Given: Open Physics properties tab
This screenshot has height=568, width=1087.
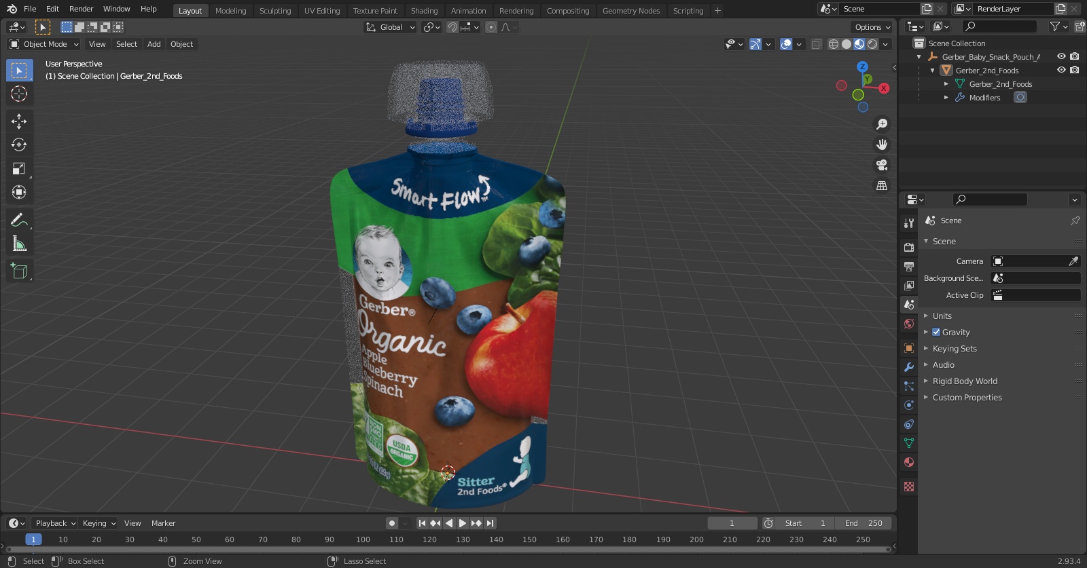Looking at the screenshot, I should [x=909, y=405].
